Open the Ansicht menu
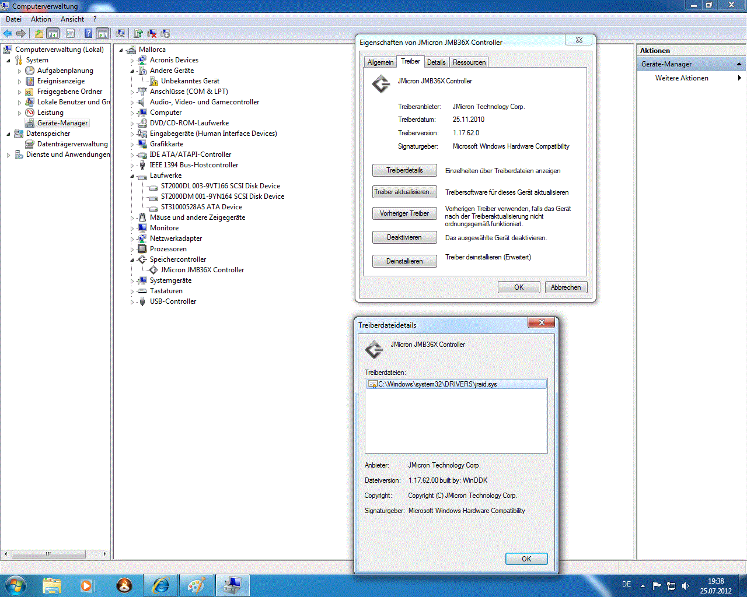 72,19
